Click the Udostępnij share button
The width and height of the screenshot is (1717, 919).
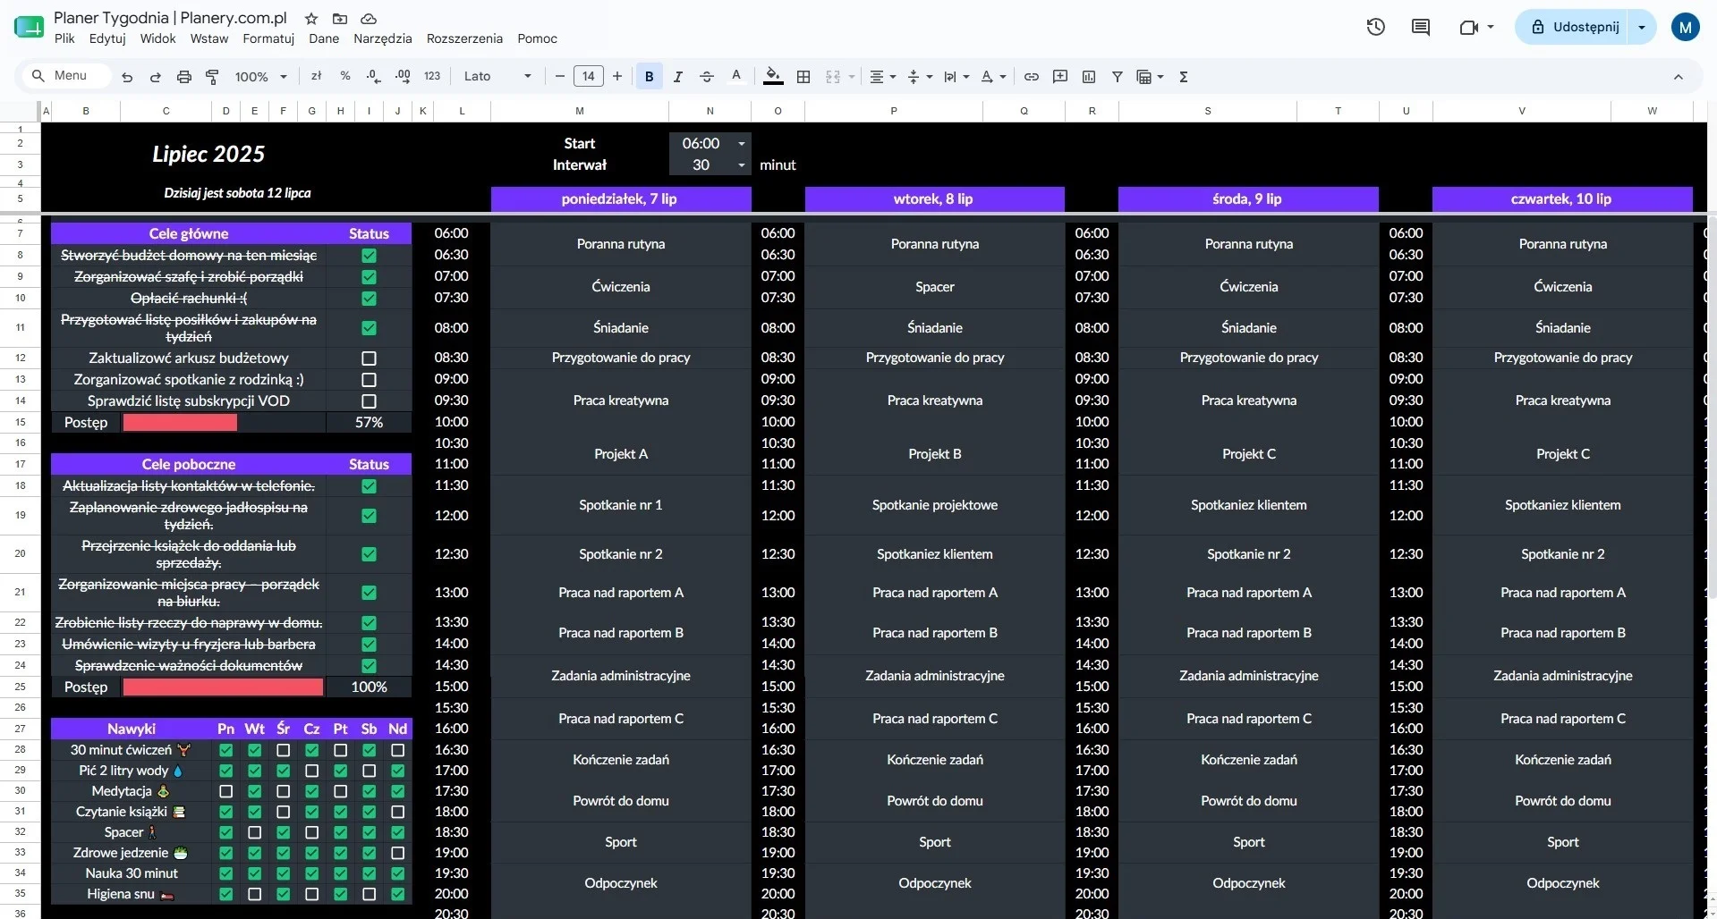point(1574,27)
